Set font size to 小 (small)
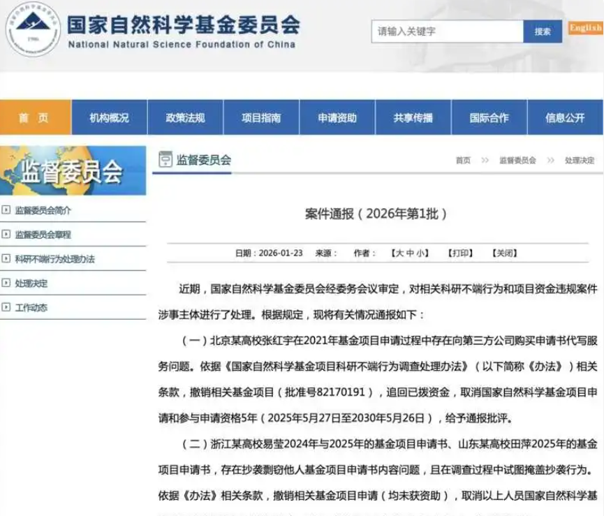This screenshot has height=516, width=604. click(420, 253)
